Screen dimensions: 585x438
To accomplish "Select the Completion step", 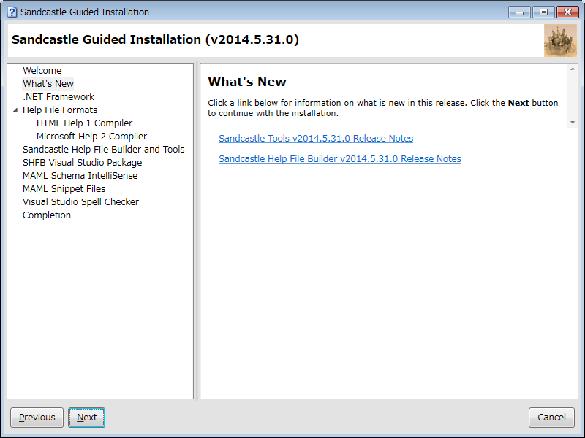I will click(47, 215).
